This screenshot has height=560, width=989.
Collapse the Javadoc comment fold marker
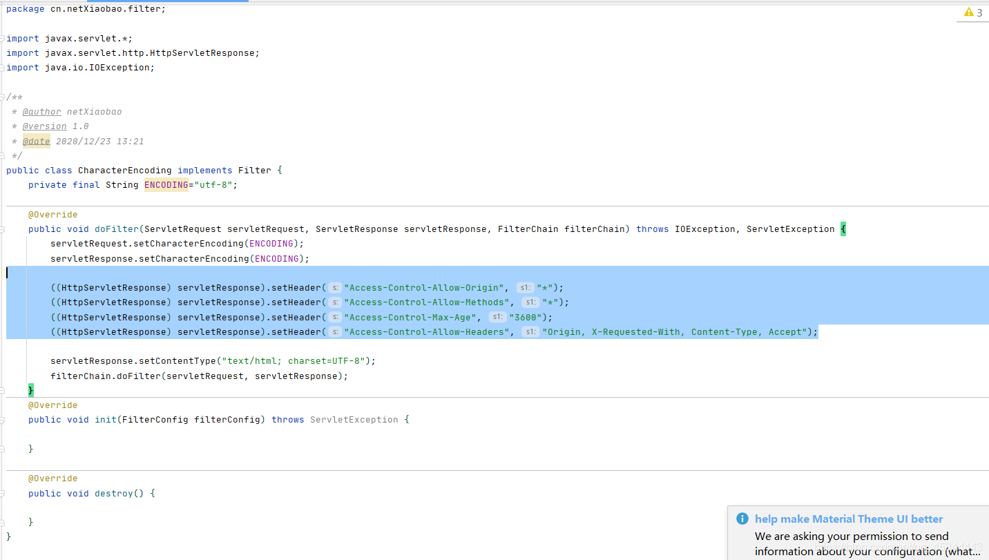[x=3, y=97]
